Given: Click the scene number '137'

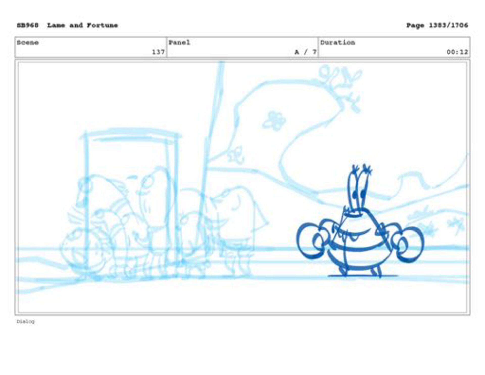Looking at the screenshot, I should 158,52.
